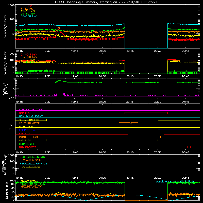Click the ATTENUATOR_STATE flag label
The image size is (203, 203).
click(31, 110)
